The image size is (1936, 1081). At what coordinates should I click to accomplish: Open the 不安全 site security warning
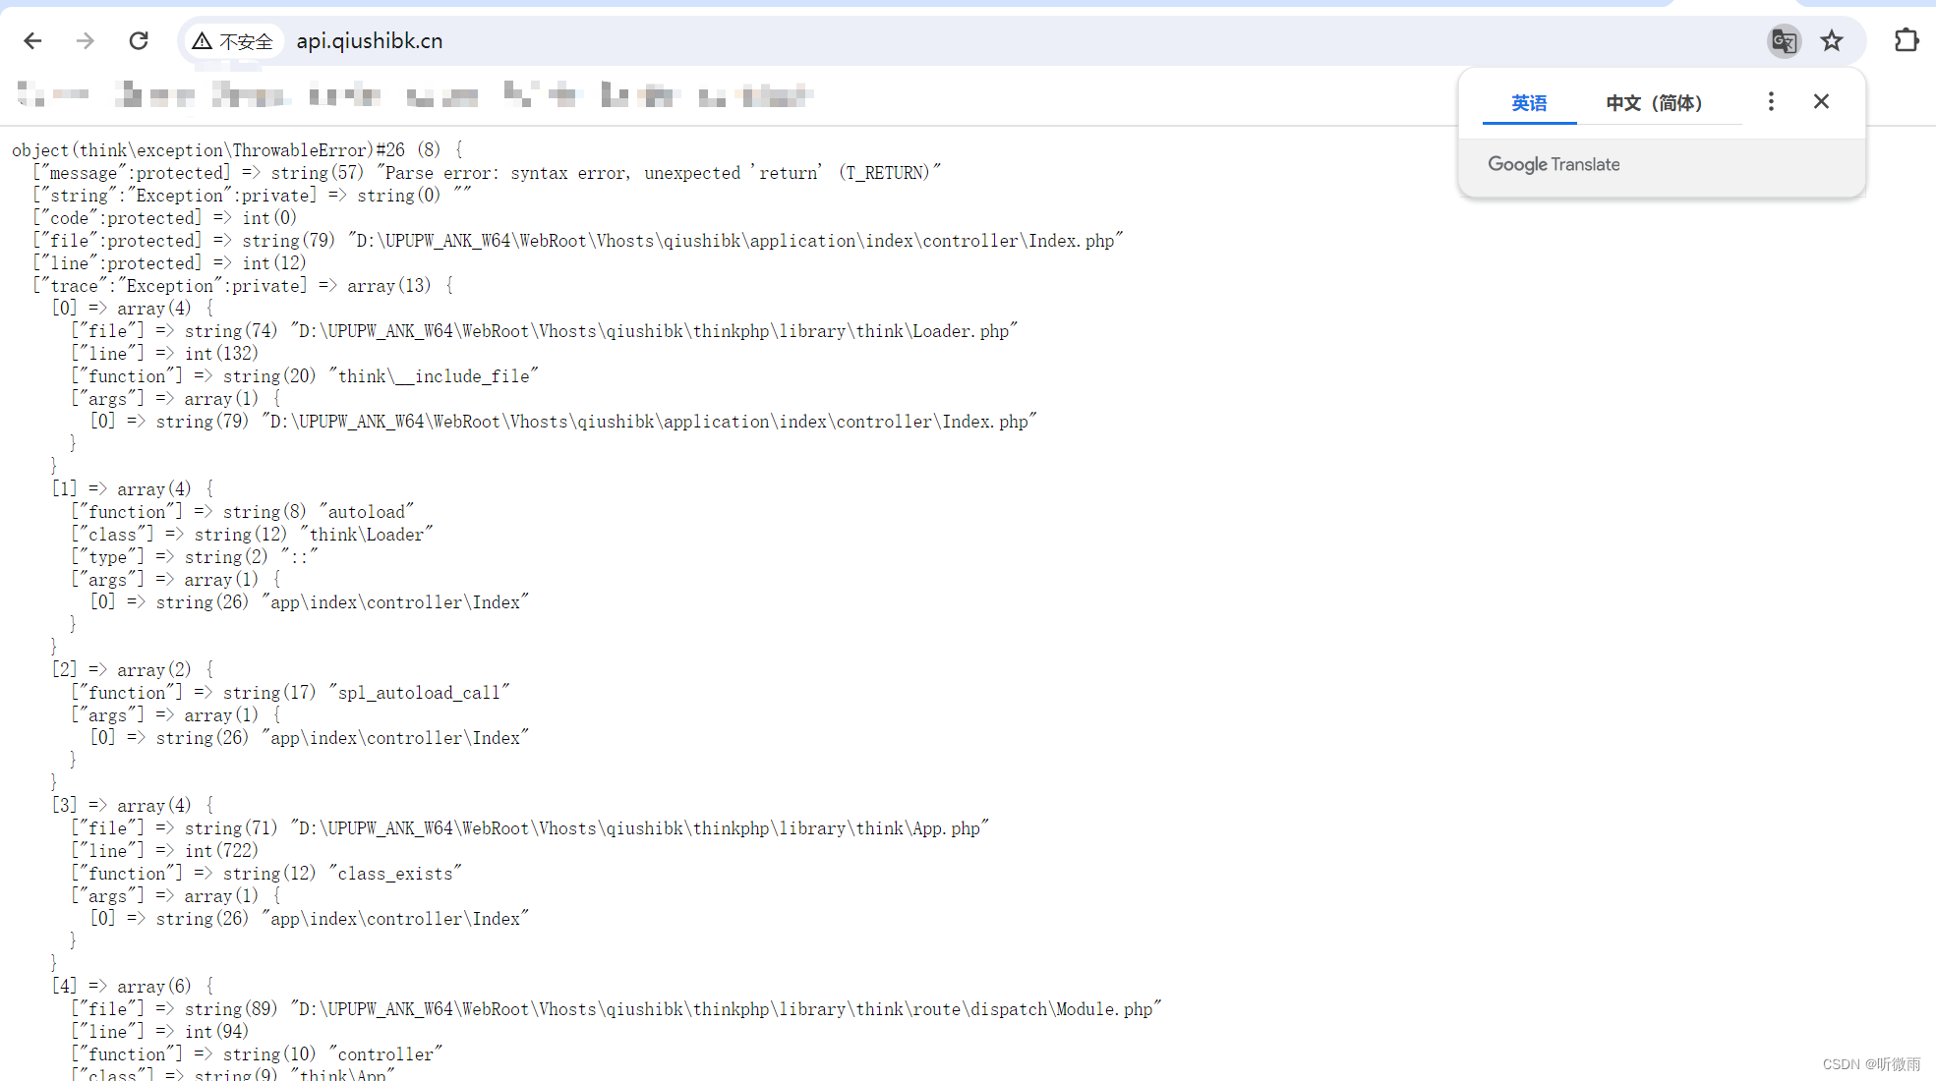point(234,41)
